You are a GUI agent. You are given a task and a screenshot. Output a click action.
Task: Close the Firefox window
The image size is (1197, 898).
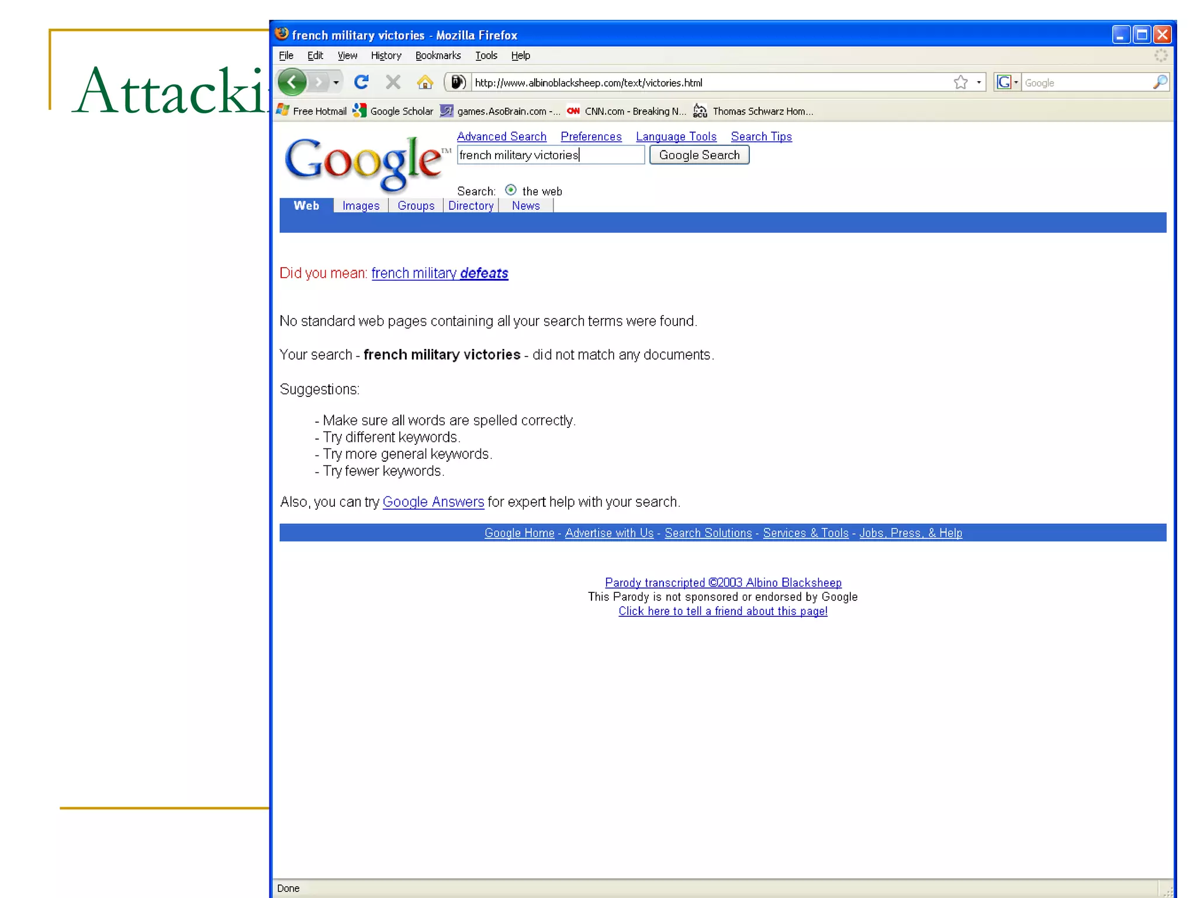1163,34
